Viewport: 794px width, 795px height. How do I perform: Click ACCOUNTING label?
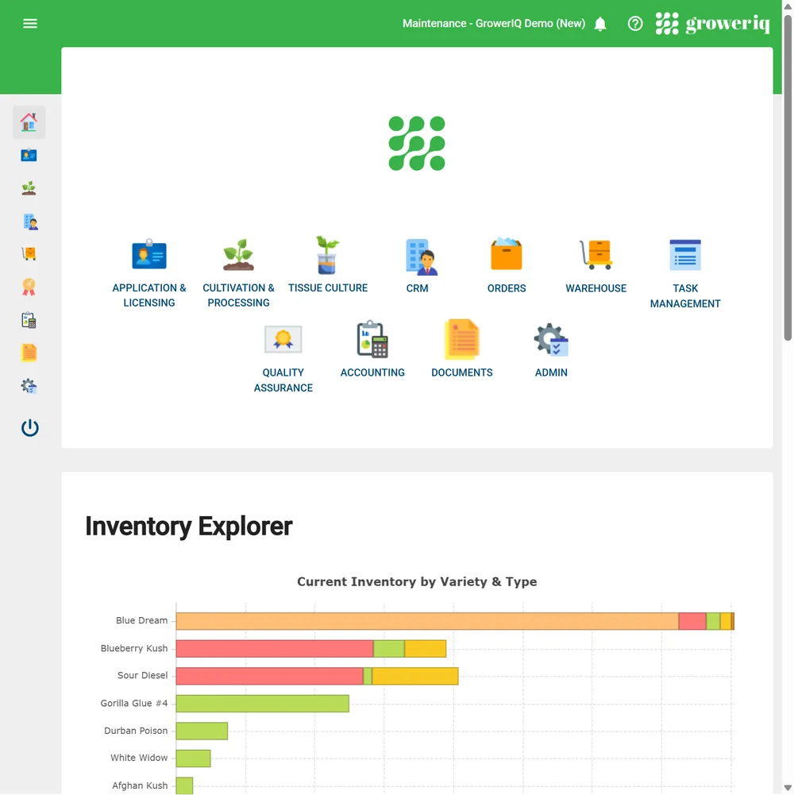[x=372, y=372]
